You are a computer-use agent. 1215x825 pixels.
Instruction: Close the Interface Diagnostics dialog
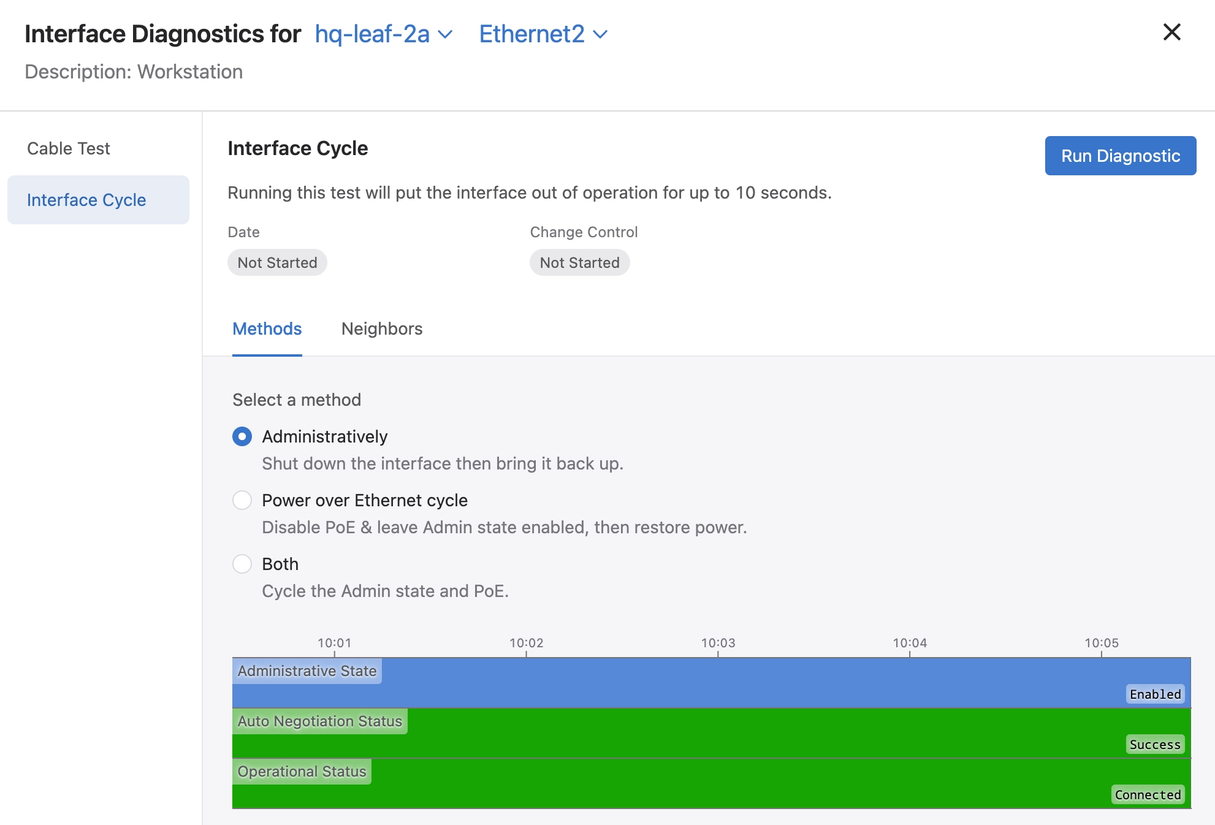(x=1171, y=32)
